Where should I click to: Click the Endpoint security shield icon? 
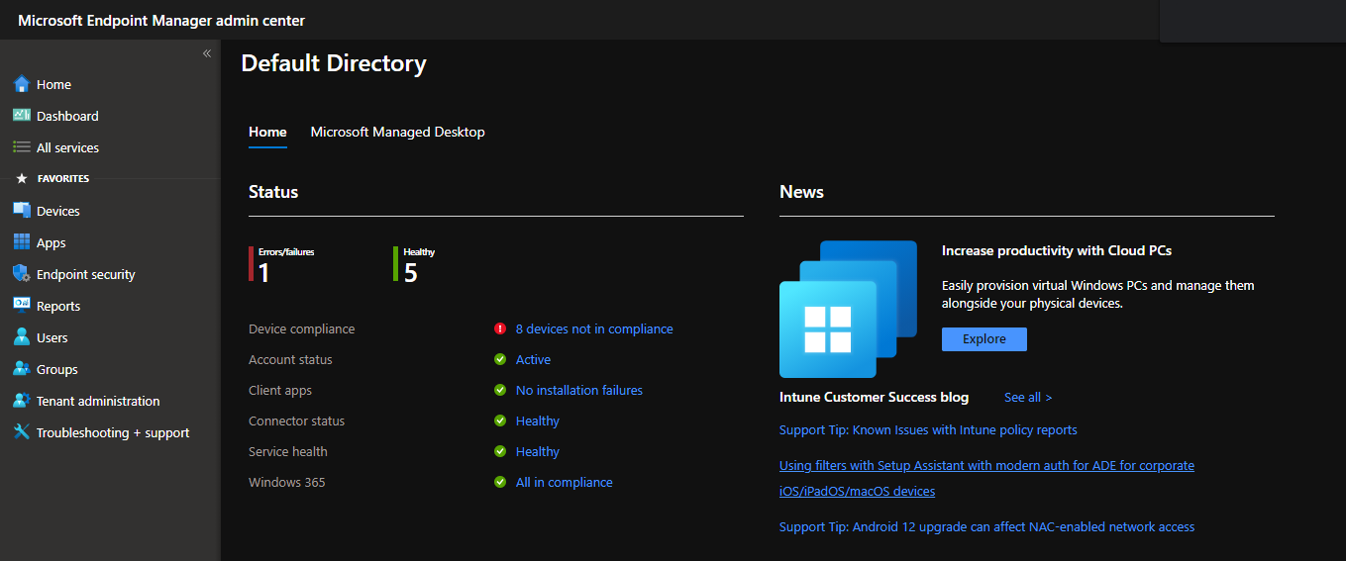pyautogui.click(x=22, y=274)
